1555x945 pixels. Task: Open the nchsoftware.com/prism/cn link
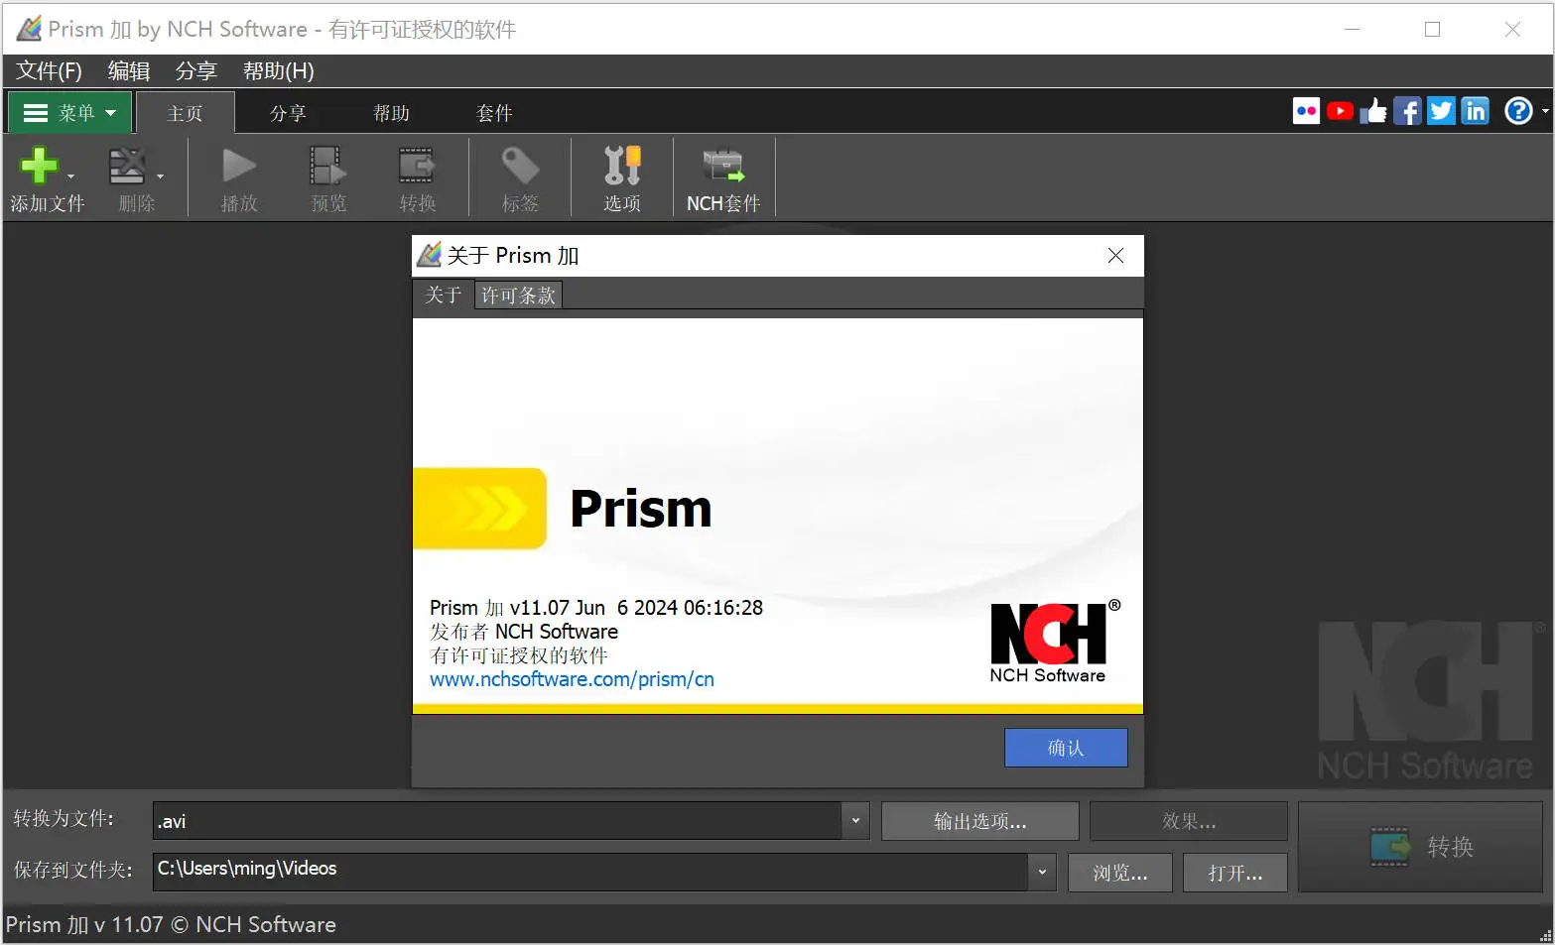(572, 679)
